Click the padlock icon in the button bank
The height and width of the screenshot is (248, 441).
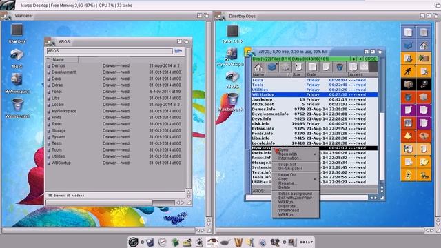tap(408, 58)
